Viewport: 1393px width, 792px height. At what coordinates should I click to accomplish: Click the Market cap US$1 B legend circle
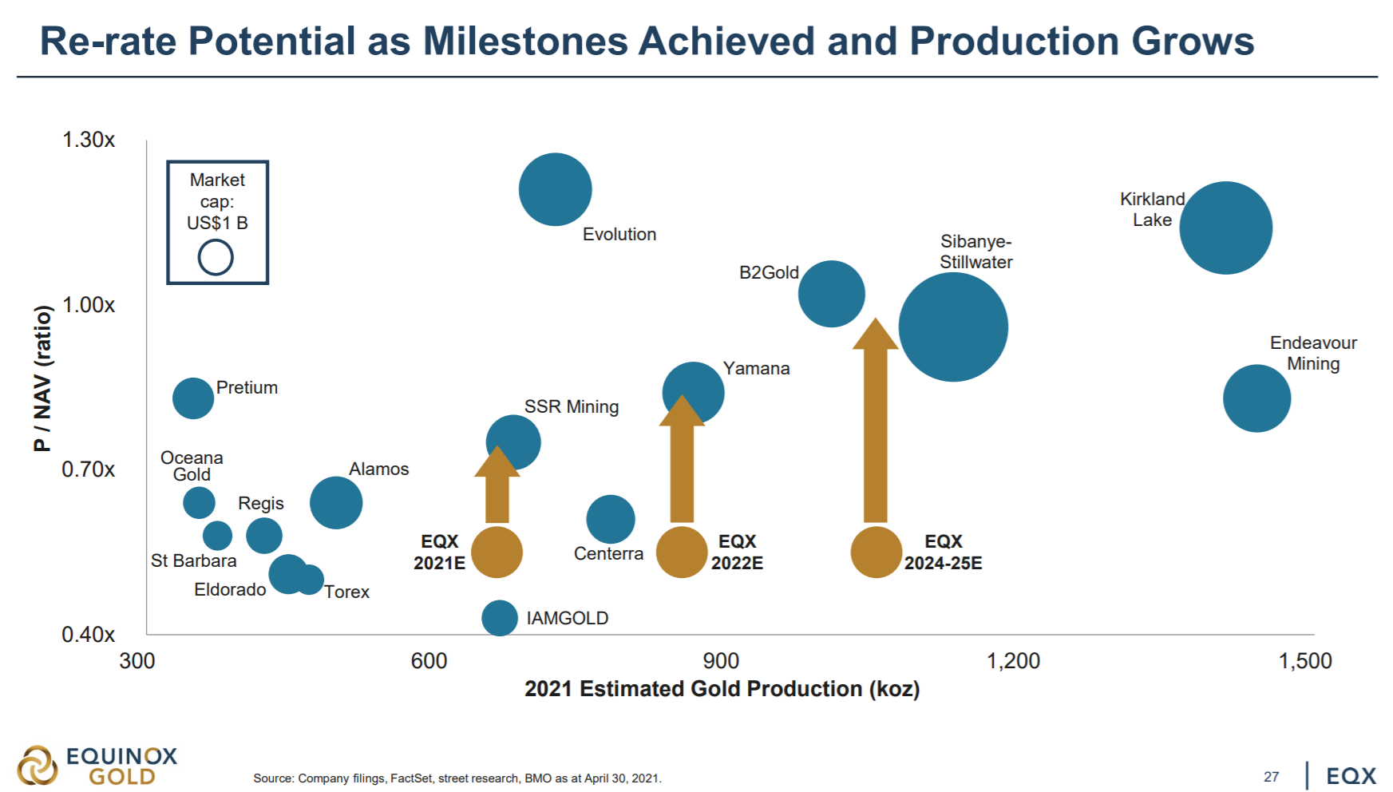click(216, 258)
